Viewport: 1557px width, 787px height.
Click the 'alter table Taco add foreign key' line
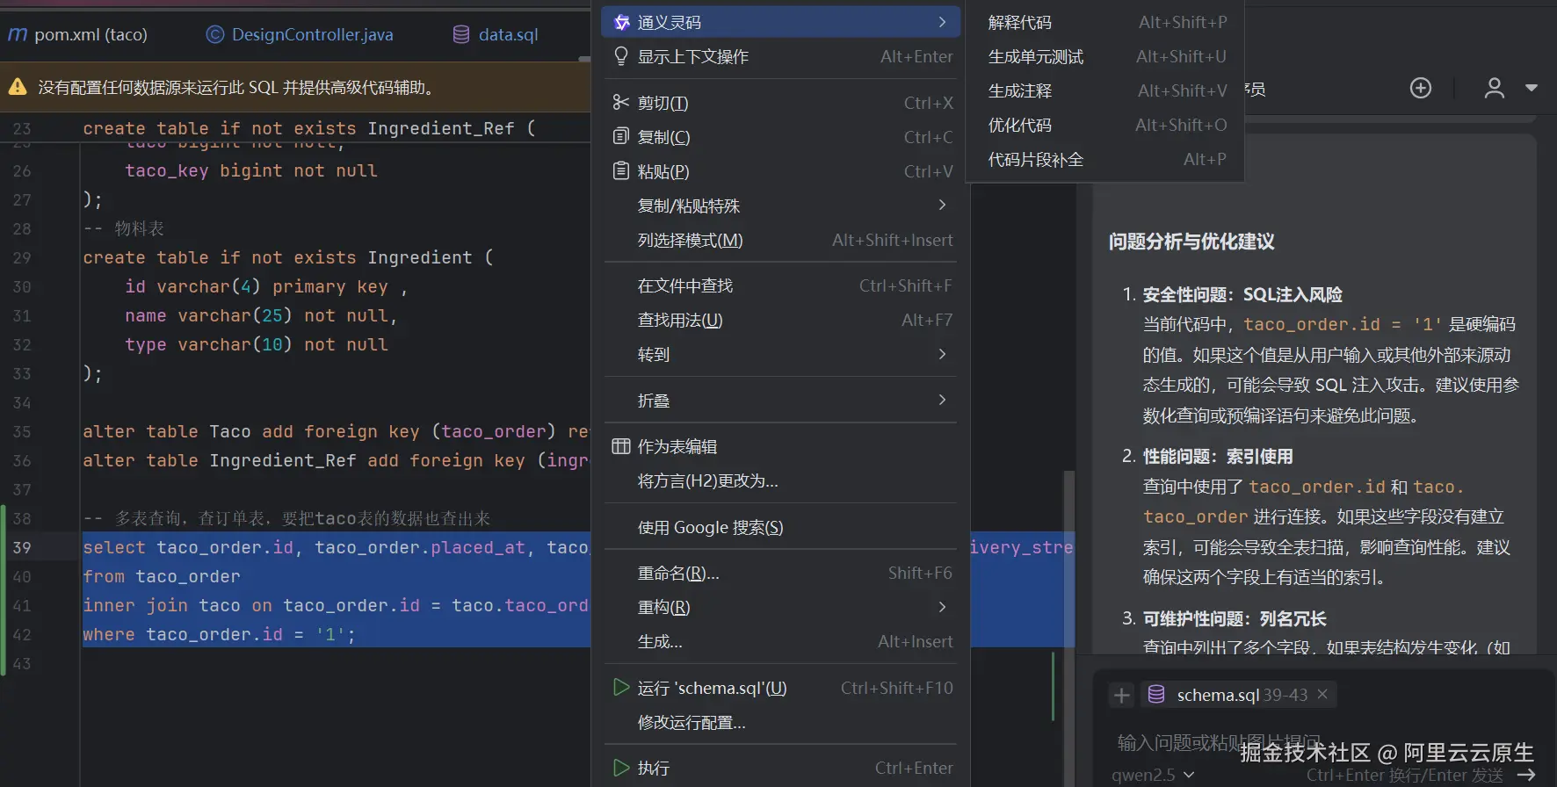pyautogui.click(x=336, y=431)
